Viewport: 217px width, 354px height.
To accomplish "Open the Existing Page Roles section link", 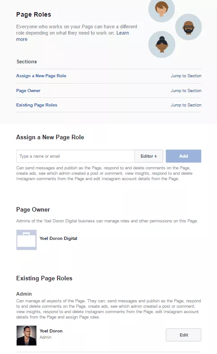I will 36,105.
